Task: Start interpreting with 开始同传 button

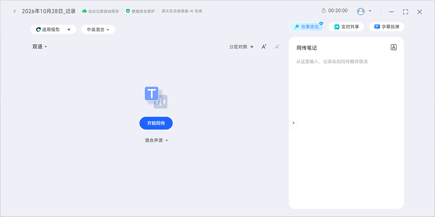Action: (x=156, y=123)
